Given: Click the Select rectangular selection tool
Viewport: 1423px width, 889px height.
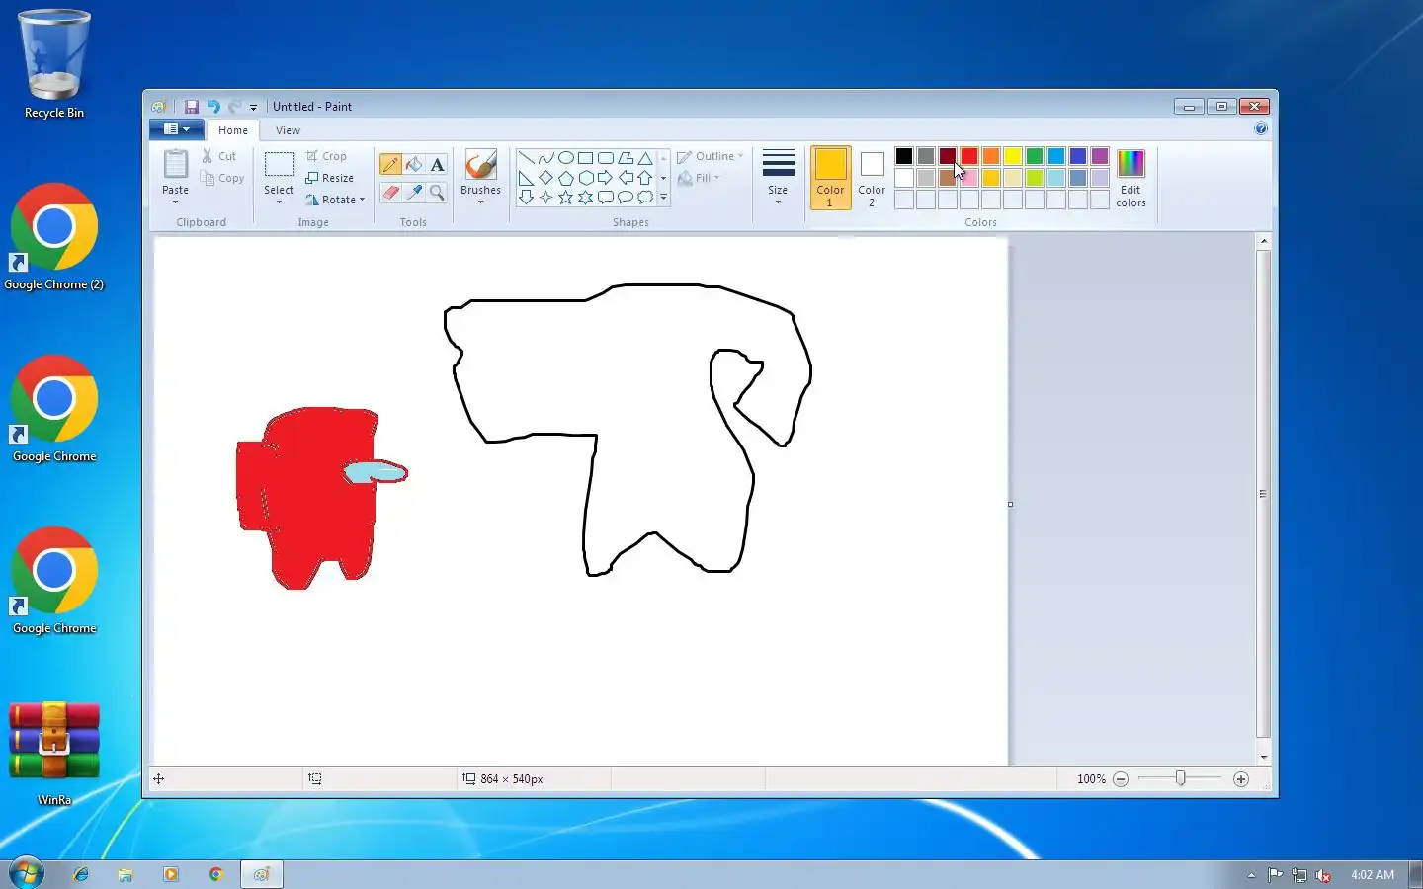Looking at the screenshot, I should click(x=279, y=165).
